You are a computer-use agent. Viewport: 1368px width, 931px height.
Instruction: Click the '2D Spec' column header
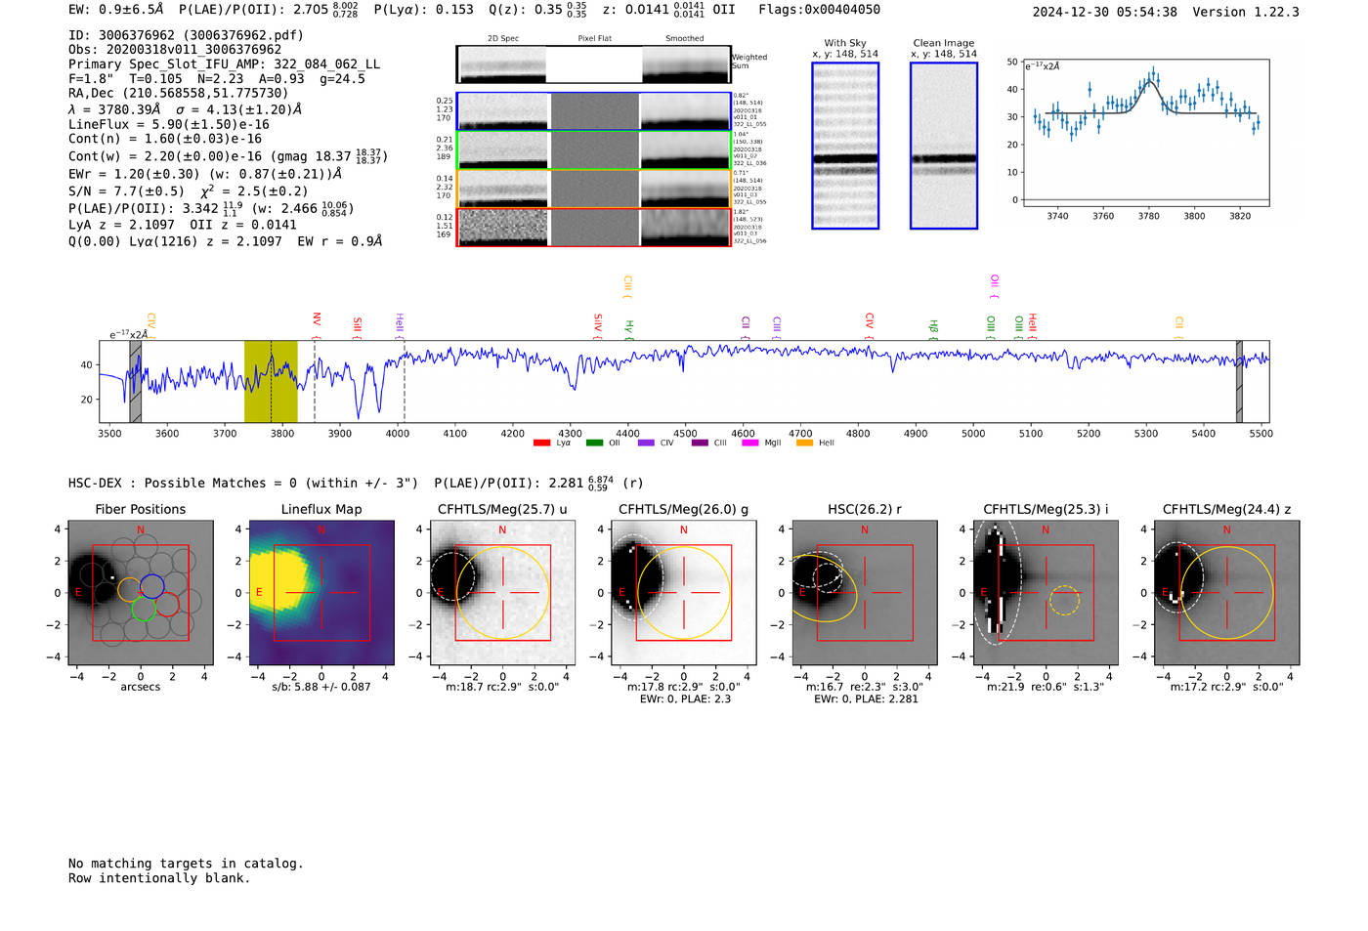(x=503, y=38)
